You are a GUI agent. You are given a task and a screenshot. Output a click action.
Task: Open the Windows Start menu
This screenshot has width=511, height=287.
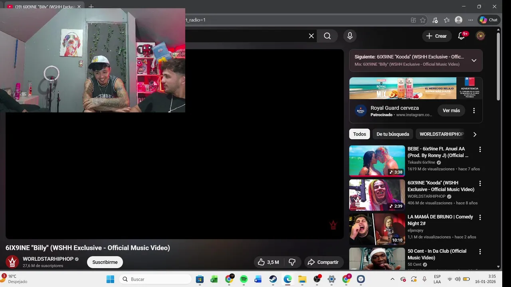(110, 279)
